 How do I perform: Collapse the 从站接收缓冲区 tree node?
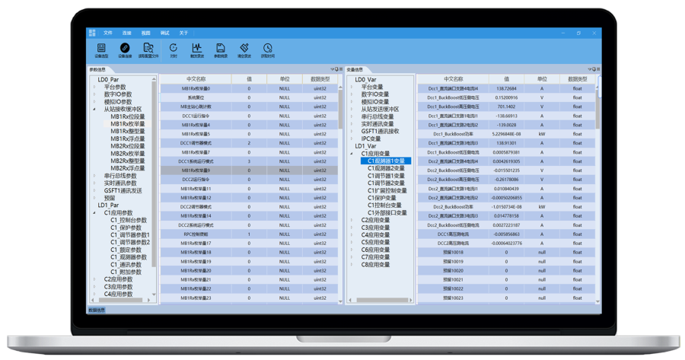coord(94,109)
